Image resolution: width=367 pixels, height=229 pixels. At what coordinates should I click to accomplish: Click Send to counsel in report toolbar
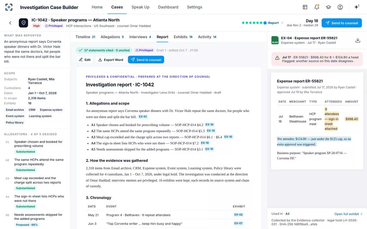[x=146, y=60]
